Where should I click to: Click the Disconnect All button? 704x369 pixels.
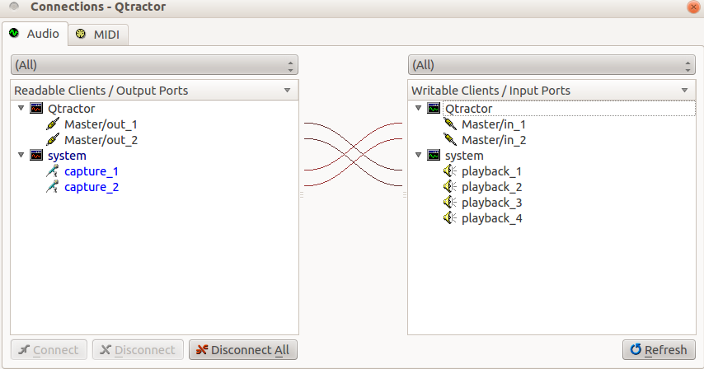pos(243,350)
